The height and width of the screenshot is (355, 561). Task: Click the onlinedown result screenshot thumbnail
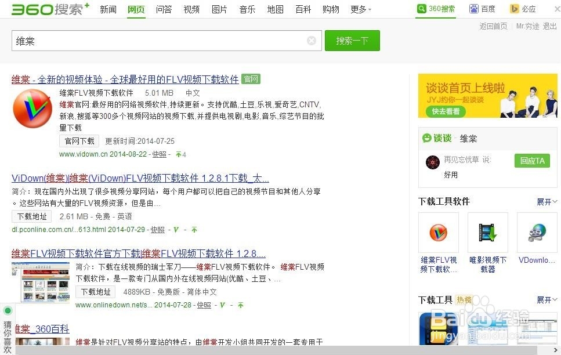[41, 282]
